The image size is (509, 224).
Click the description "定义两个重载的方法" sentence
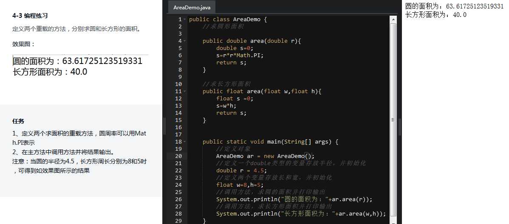click(x=77, y=29)
